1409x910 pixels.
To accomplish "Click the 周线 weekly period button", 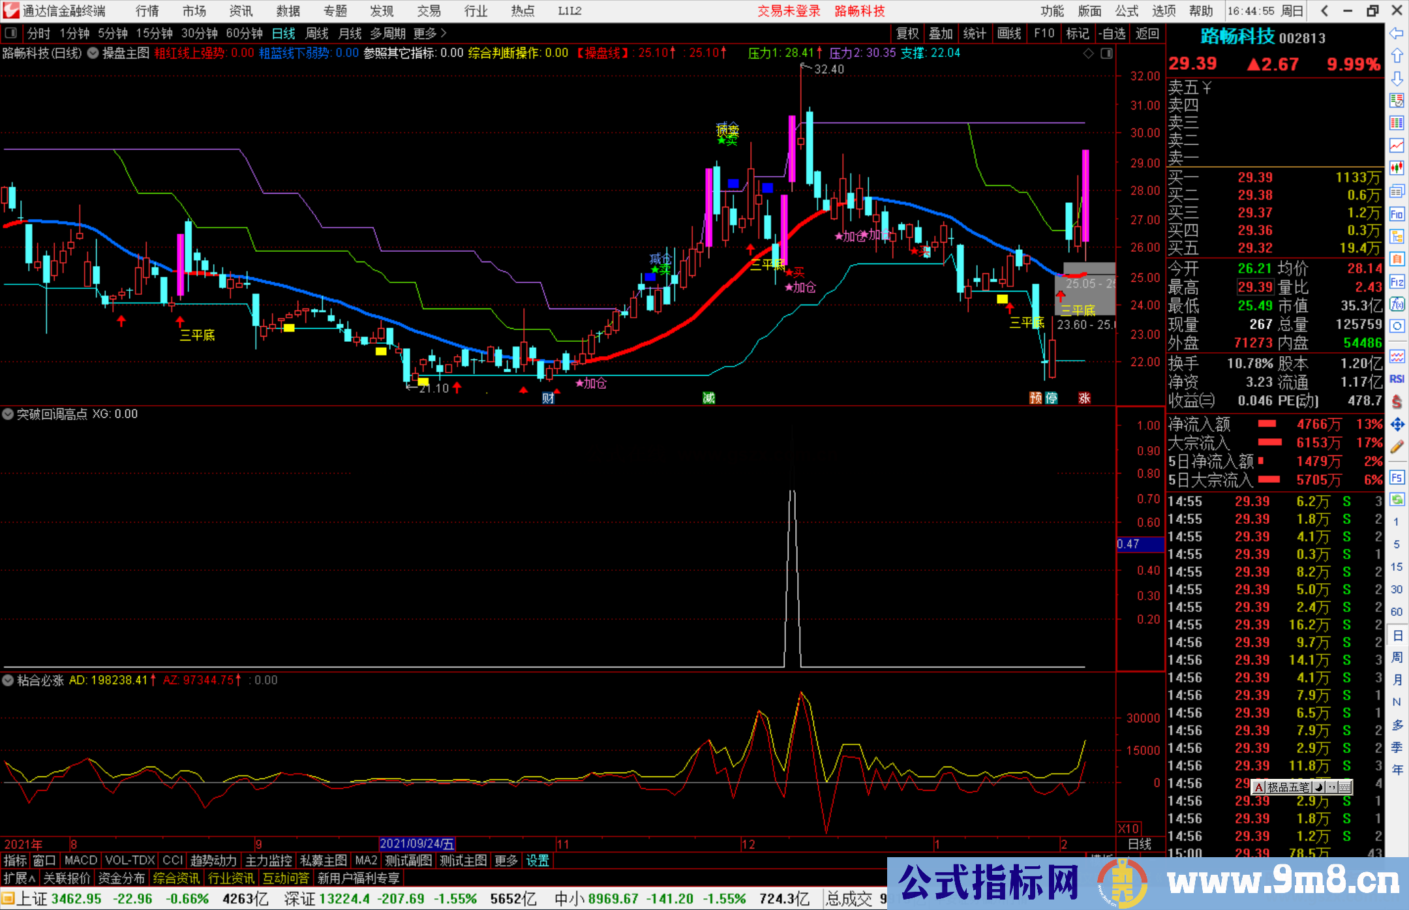I will tap(316, 33).
